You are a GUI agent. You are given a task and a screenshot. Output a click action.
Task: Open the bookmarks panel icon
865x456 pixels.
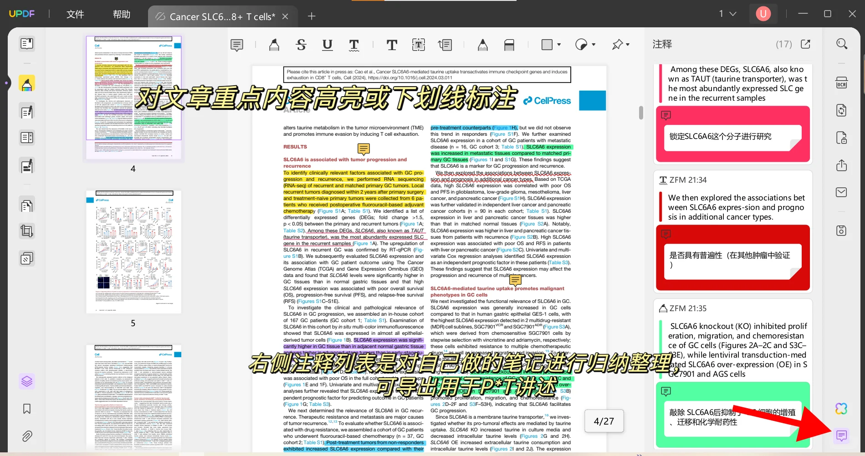tap(27, 409)
